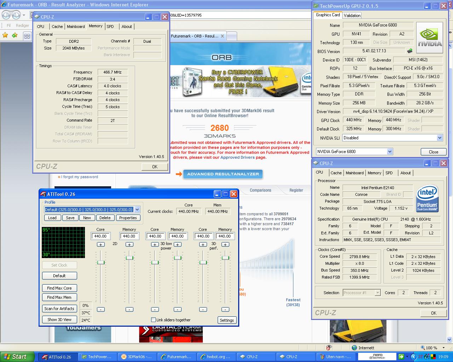The width and height of the screenshot is (453, 362).
Task: Click the Approved Drivers link
Action: click(237, 157)
